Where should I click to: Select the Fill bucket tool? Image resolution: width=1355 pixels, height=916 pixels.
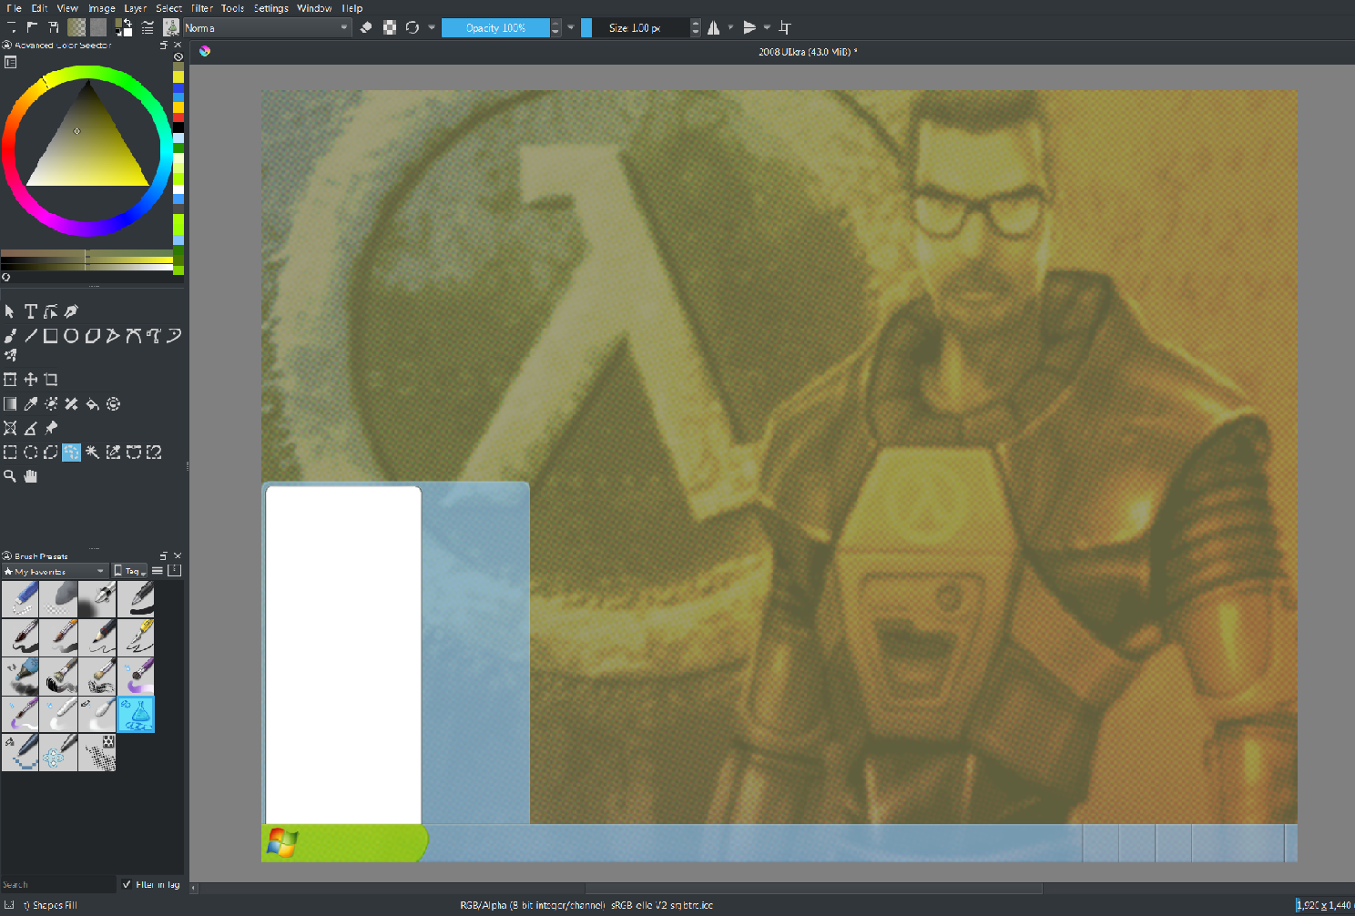92,404
